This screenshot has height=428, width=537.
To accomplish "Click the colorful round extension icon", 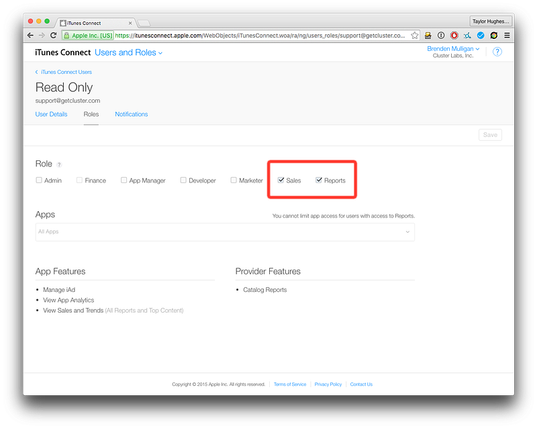I will point(494,36).
